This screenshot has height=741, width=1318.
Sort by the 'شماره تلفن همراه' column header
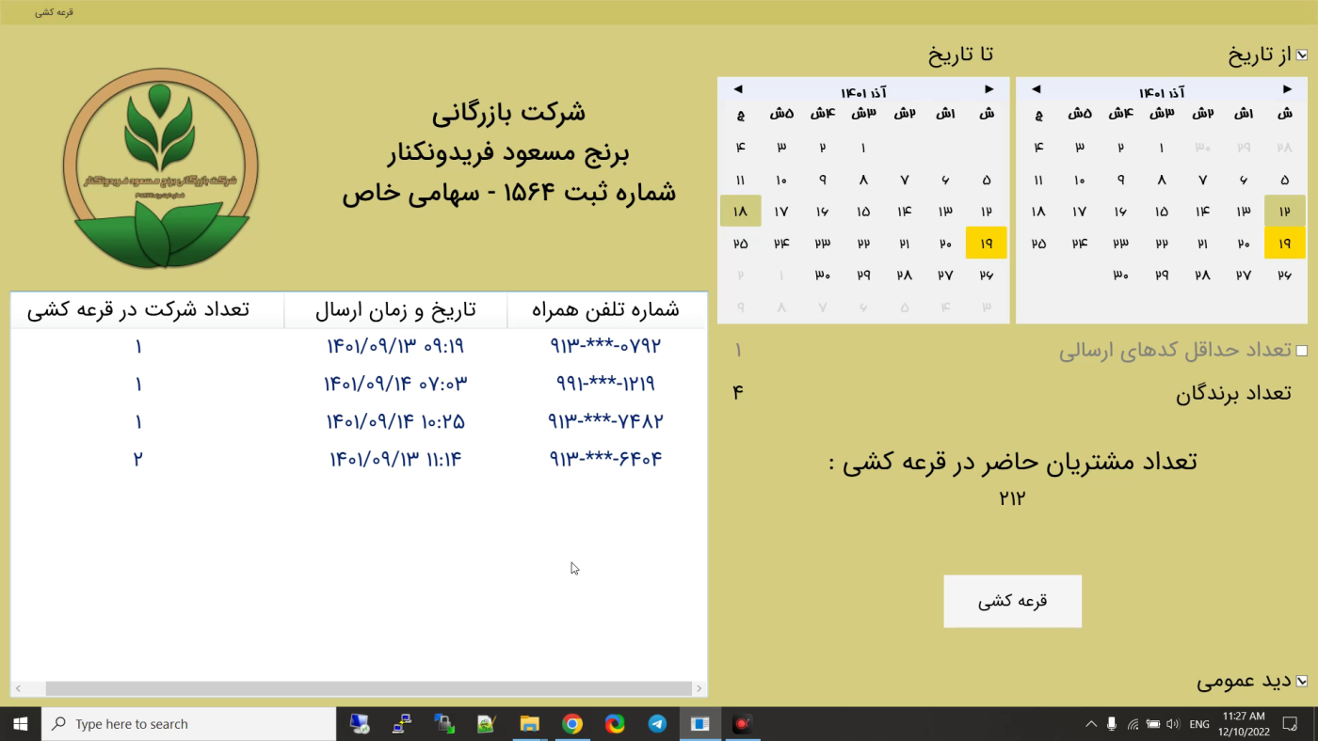605,310
